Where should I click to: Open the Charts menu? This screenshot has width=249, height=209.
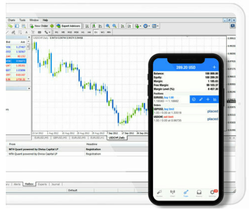[x=12, y=20]
